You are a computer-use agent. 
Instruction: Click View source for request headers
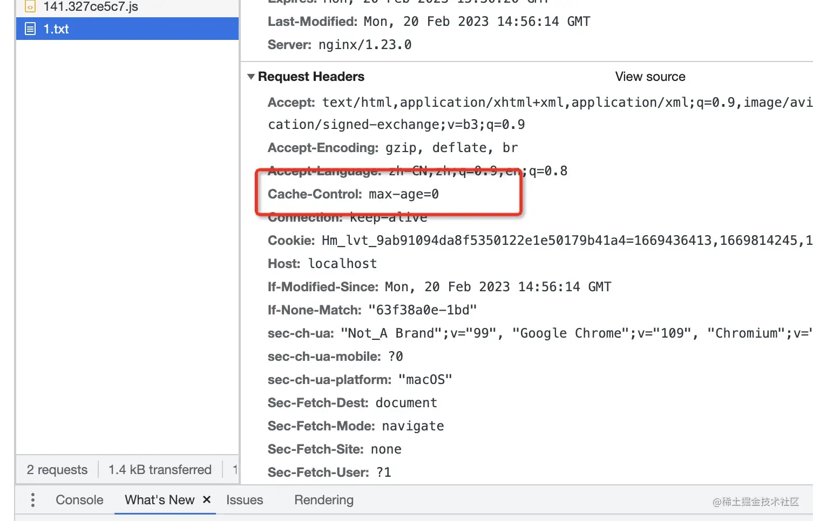(650, 77)
